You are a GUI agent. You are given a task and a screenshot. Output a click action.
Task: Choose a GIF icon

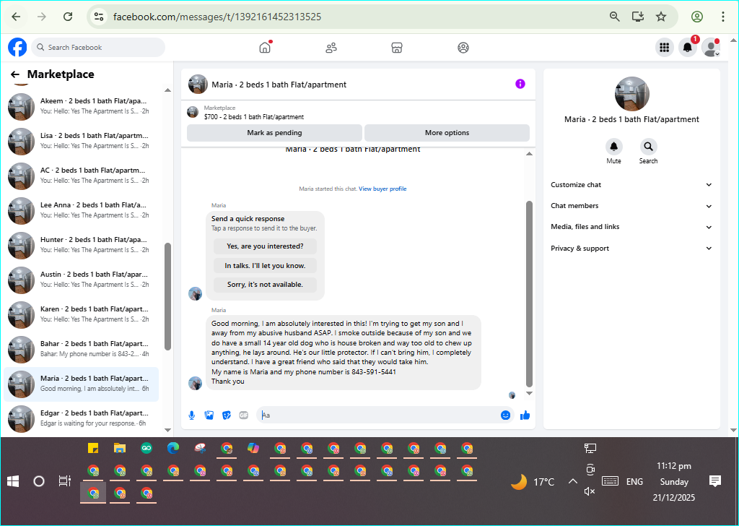244,415
